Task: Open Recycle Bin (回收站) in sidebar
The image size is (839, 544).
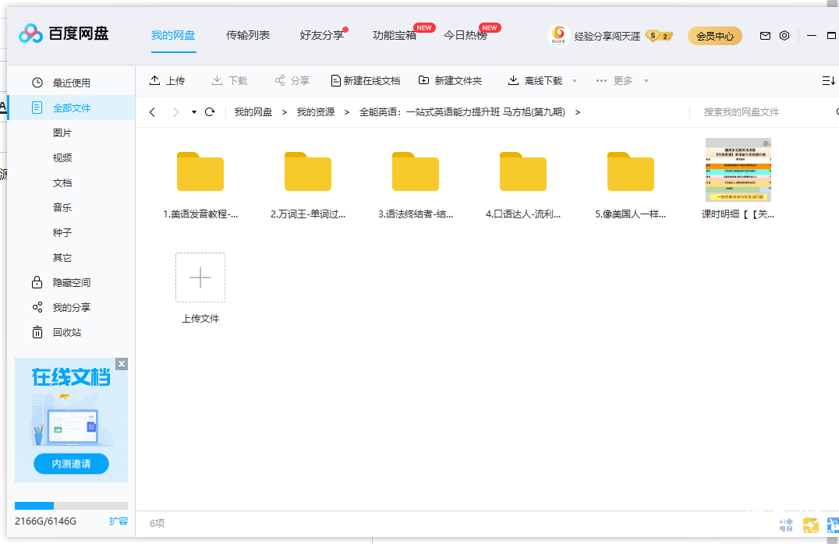Action: tap(66, 332)
